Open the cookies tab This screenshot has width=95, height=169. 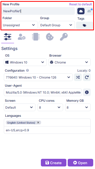click(x=50, y=37)
